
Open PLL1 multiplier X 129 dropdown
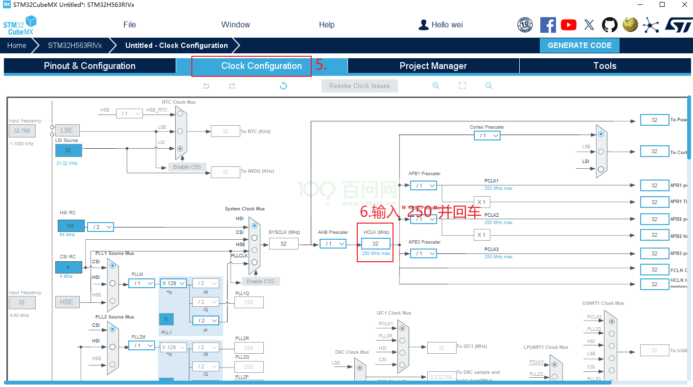click(173, 283)
